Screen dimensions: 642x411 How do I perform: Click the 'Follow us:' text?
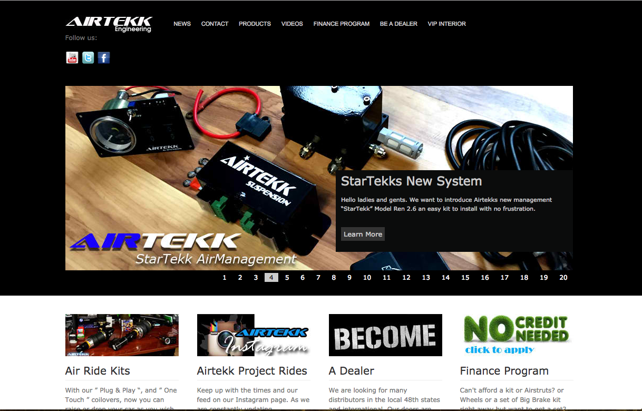(81, 38)
